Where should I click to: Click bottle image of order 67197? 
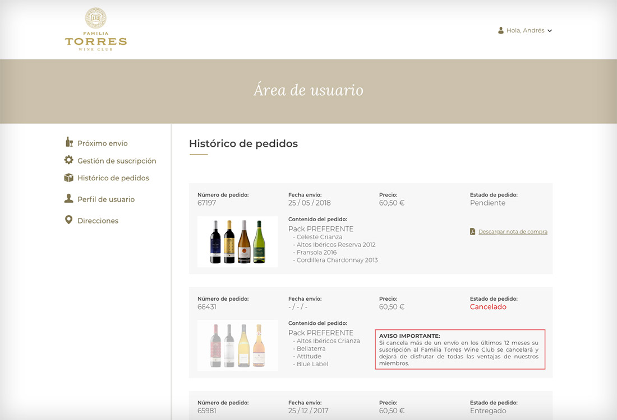tap(237, 241)
